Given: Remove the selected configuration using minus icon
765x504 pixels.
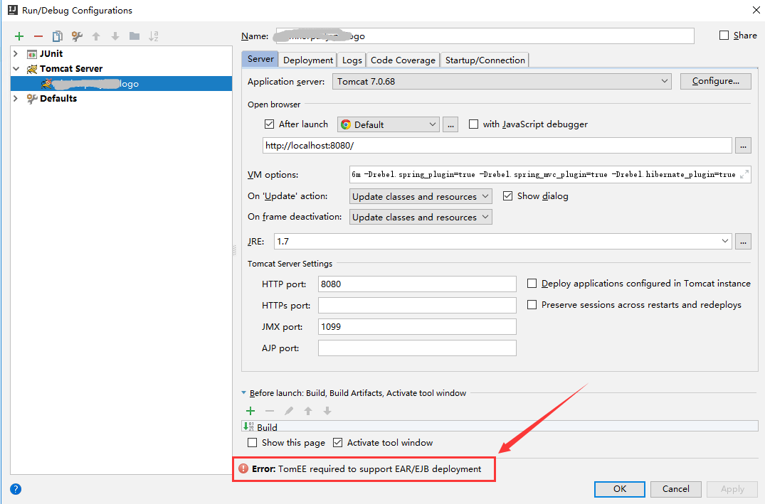Looking at the screenshot, I should (x=38, y=36).
